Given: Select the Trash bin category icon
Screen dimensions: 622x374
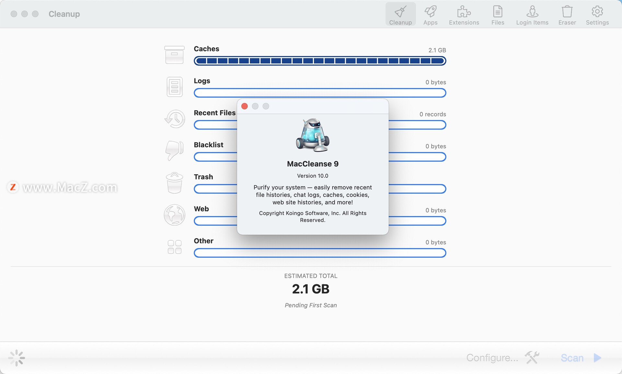Looking at the screenshot, I should [x=174, y=183].
